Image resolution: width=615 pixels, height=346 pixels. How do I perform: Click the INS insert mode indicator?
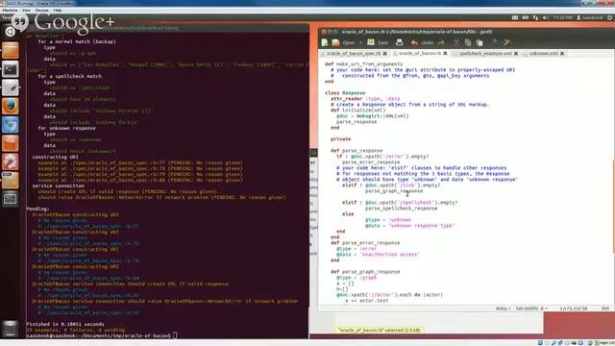pyautogui.click(x=605, y=309)
